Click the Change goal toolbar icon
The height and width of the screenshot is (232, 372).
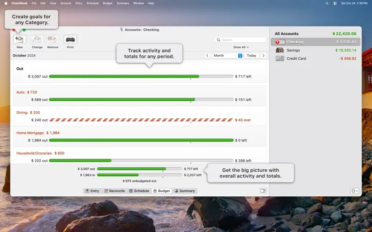coord(37,39)
